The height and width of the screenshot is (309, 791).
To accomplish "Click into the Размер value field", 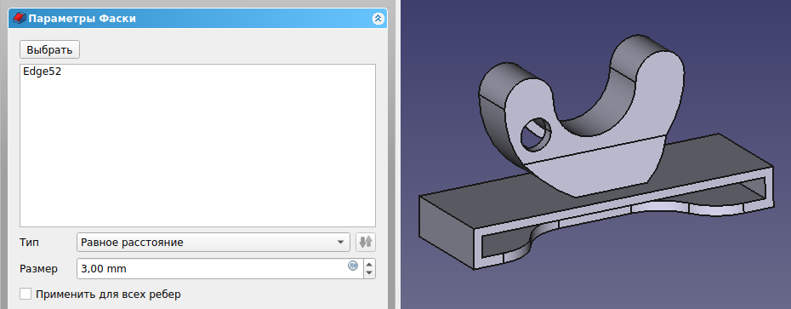I will tap(212, 269).
